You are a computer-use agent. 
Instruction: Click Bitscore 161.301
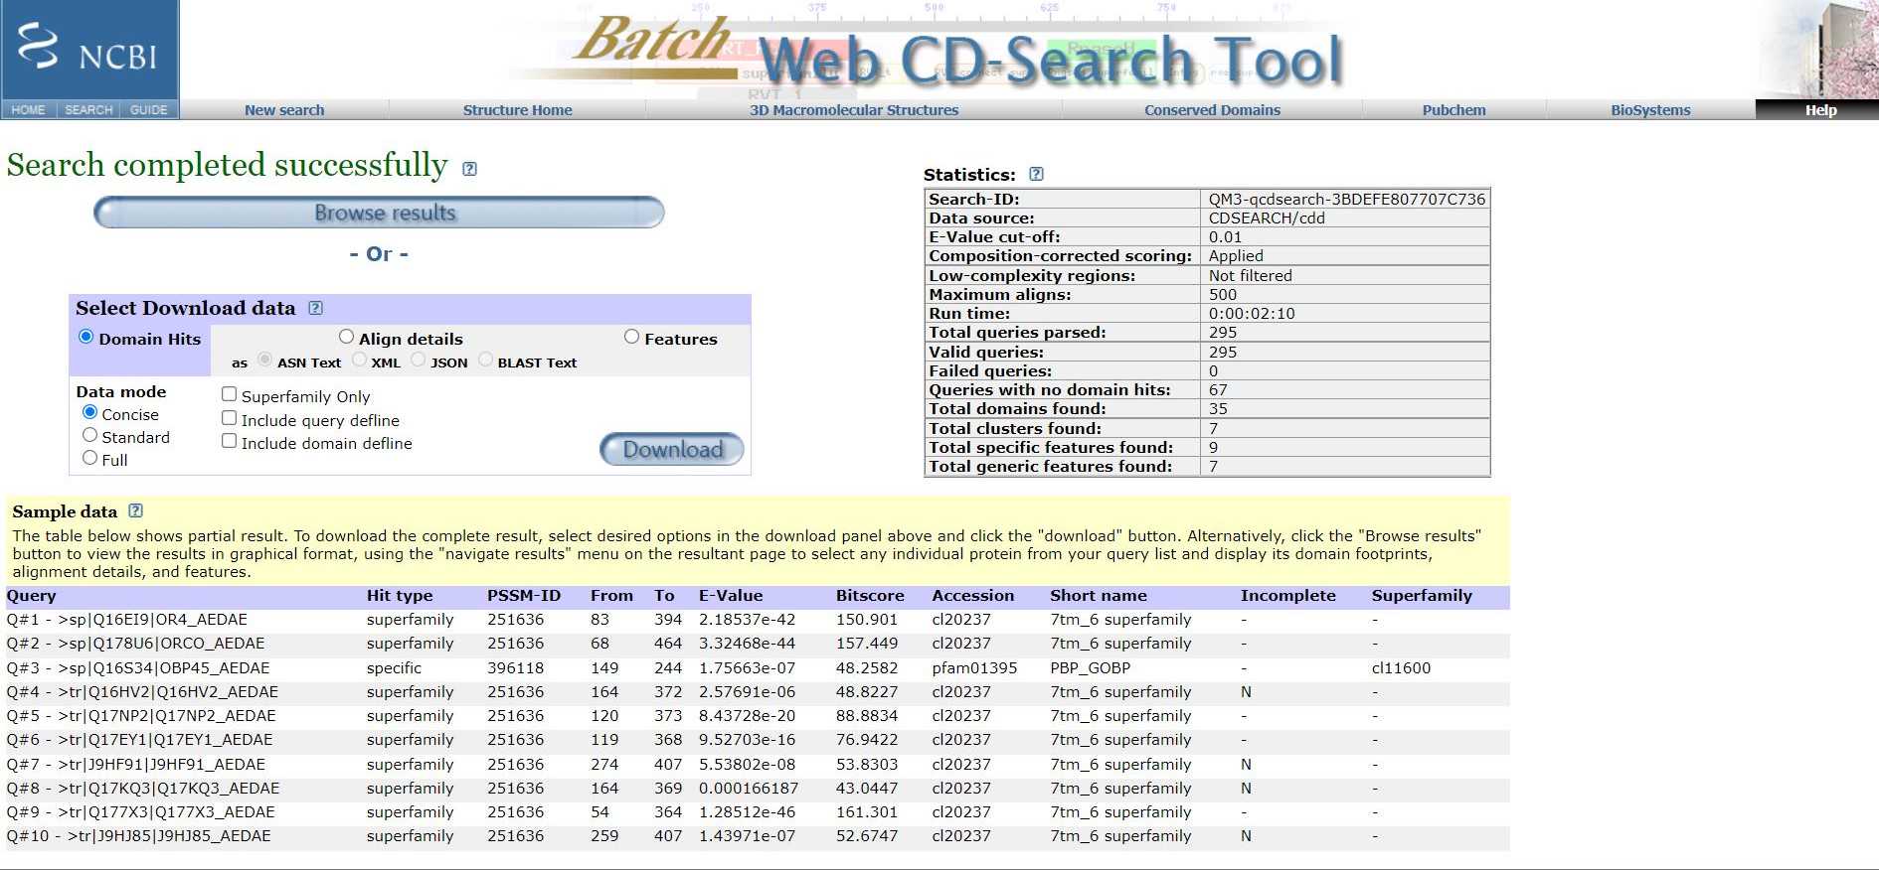click(x=866, y=812)
